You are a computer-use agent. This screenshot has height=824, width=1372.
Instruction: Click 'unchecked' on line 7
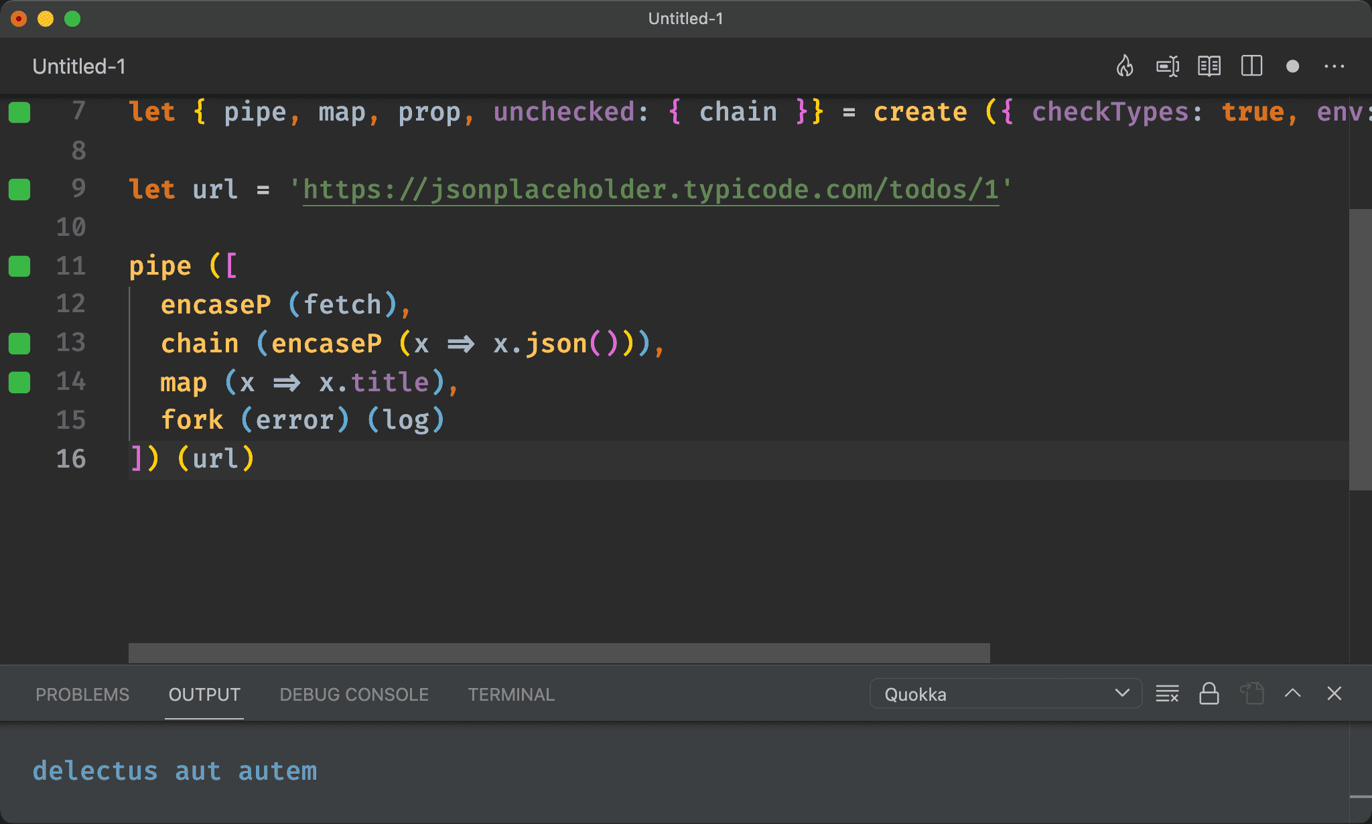pos(564,112)
